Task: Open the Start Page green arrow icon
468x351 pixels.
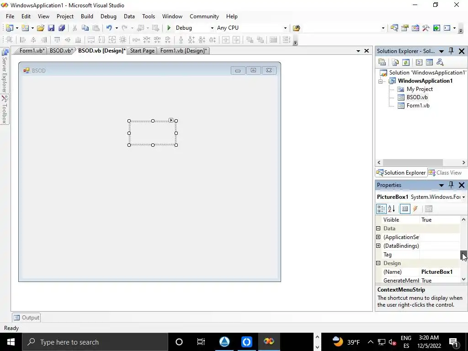Action: pos(436,28)
